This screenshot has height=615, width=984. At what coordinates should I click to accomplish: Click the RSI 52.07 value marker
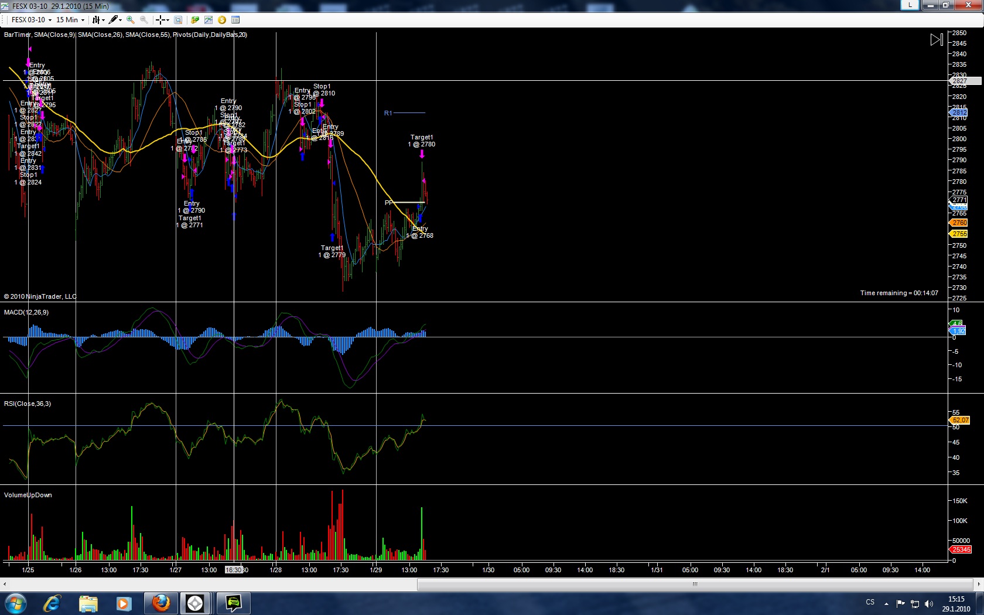pyautogui.click(x=959, y=420)
